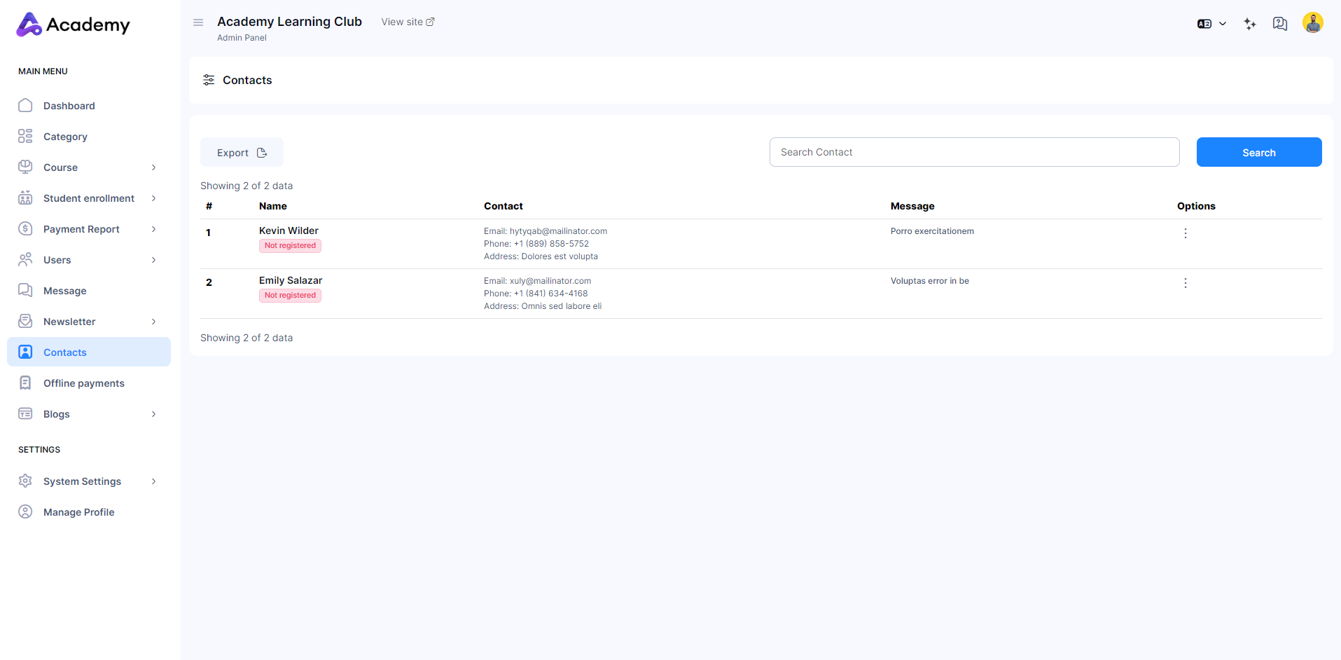1341x660 pixels.
Task: Click the Academy logo
Action: [74, 25]
